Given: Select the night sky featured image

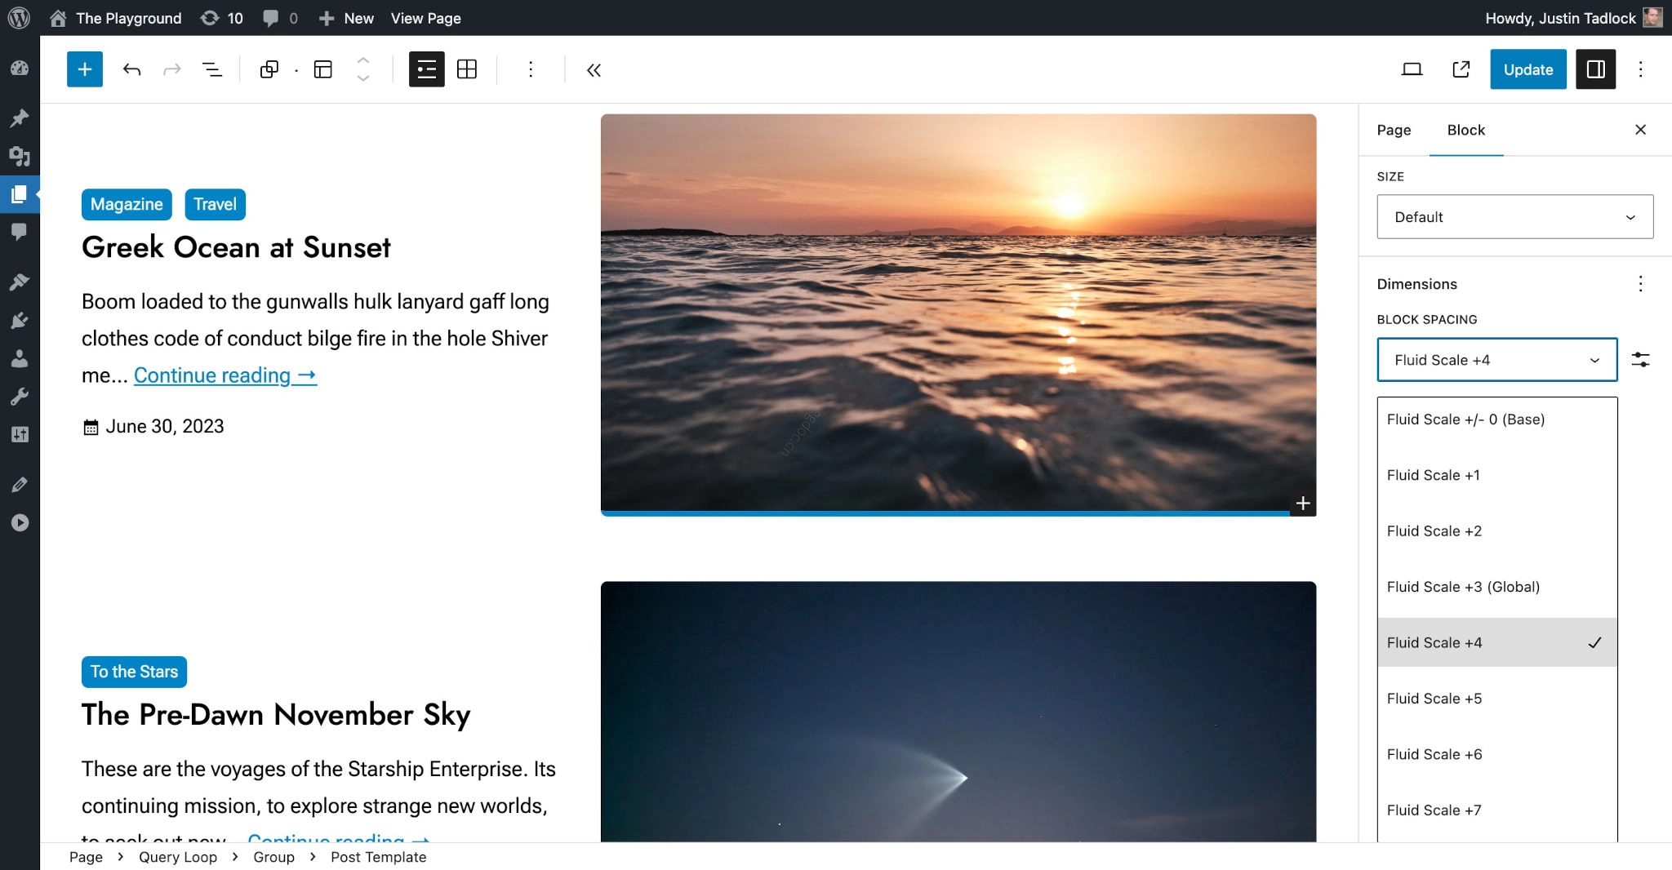Looking at the screenshot, I should coord(958,711).
